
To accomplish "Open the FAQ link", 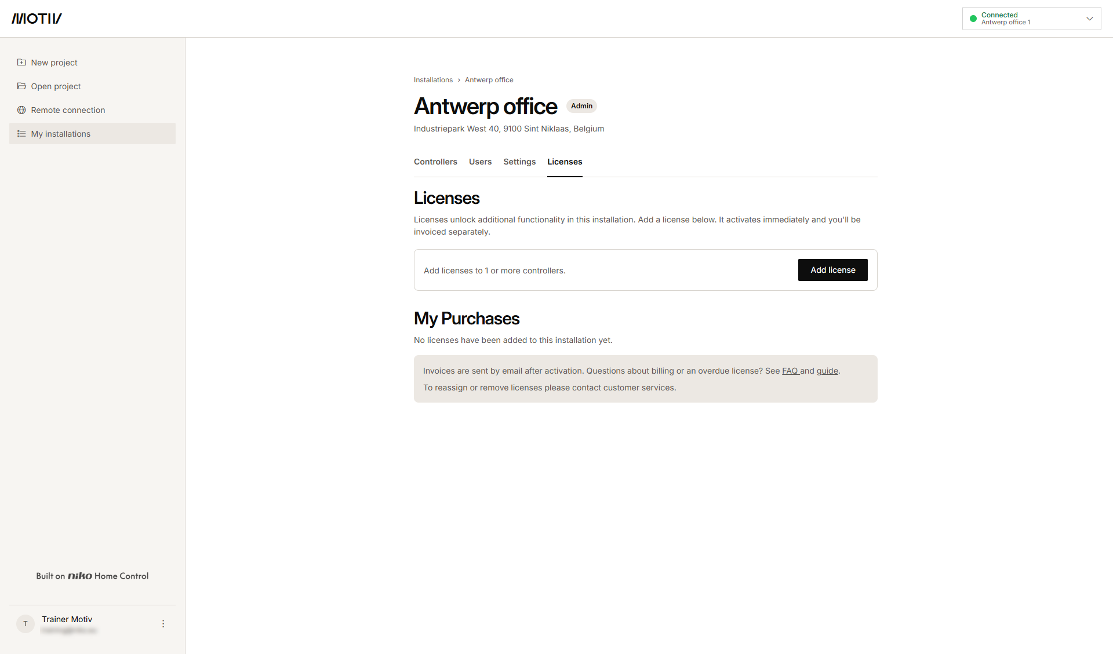I will coord(790,371).
